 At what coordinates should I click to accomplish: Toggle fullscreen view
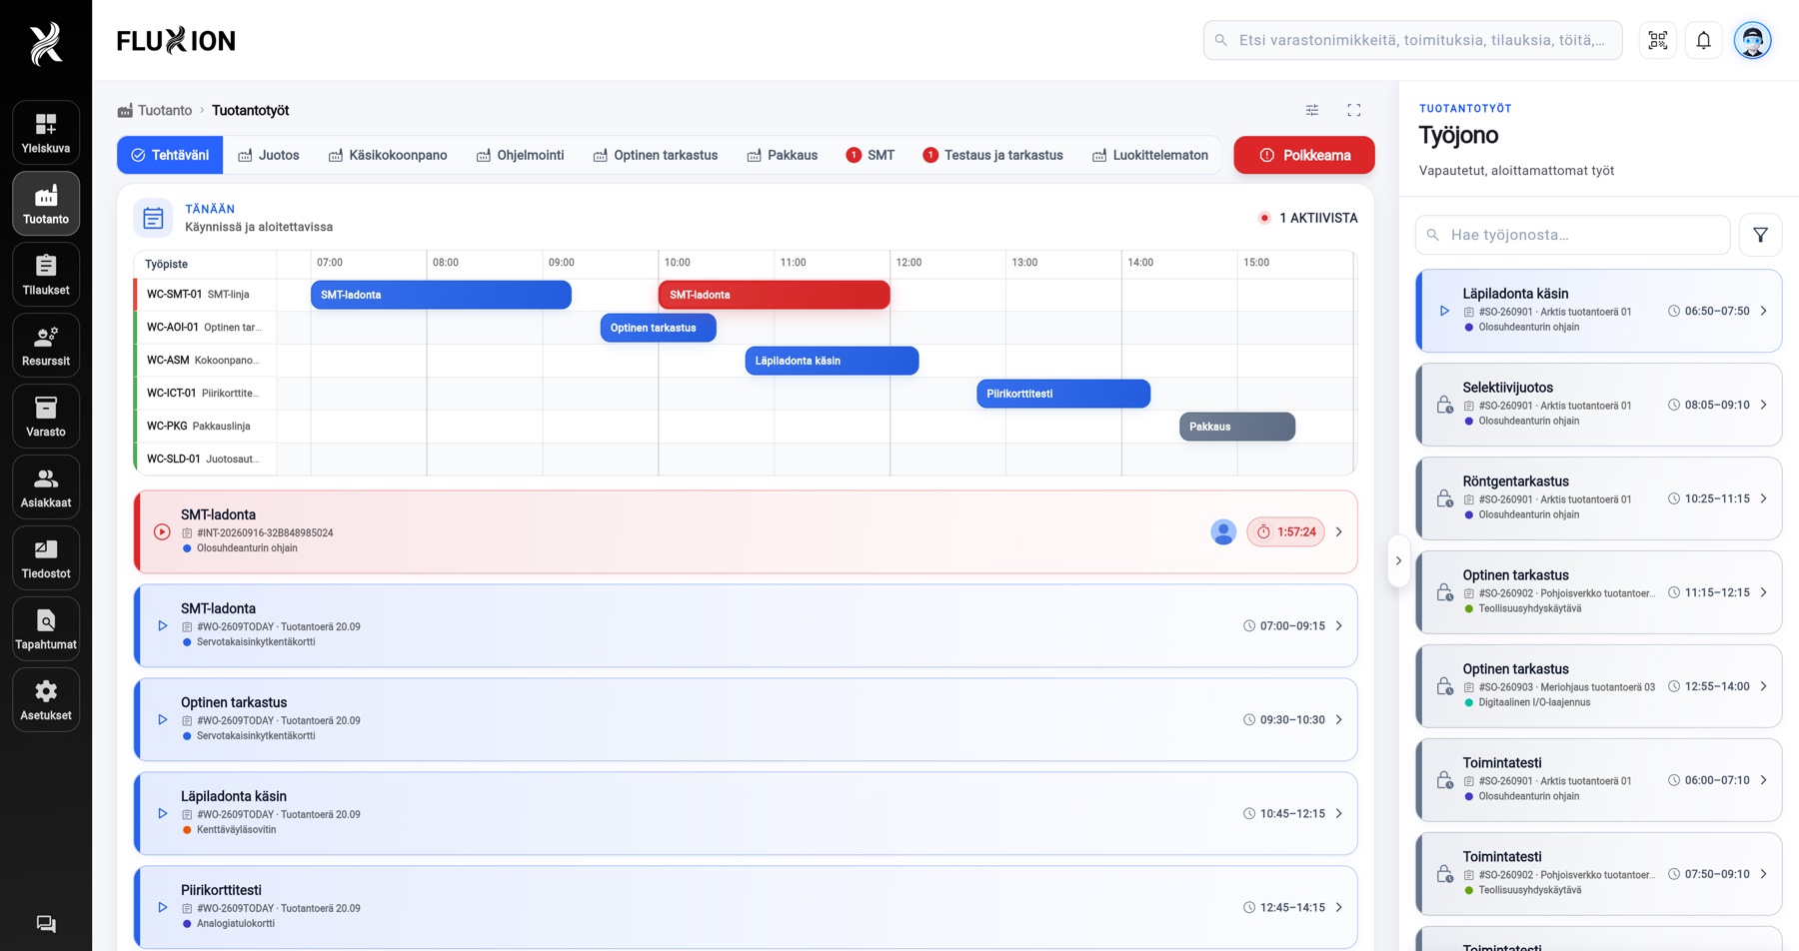[1354, 110]
